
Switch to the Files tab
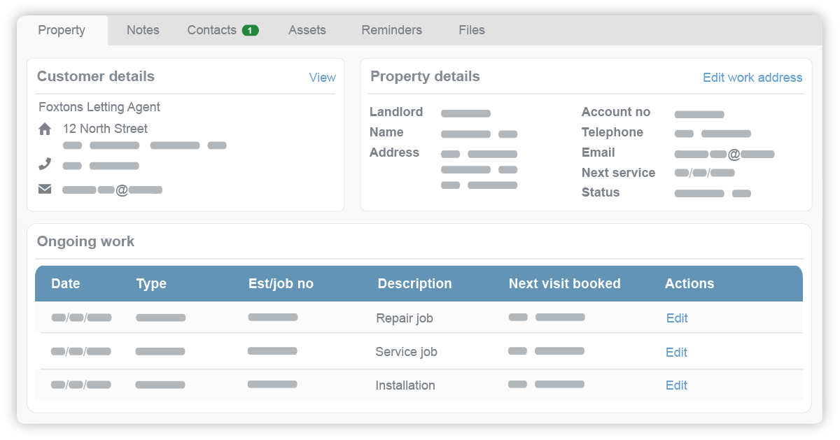pos(471,30)
